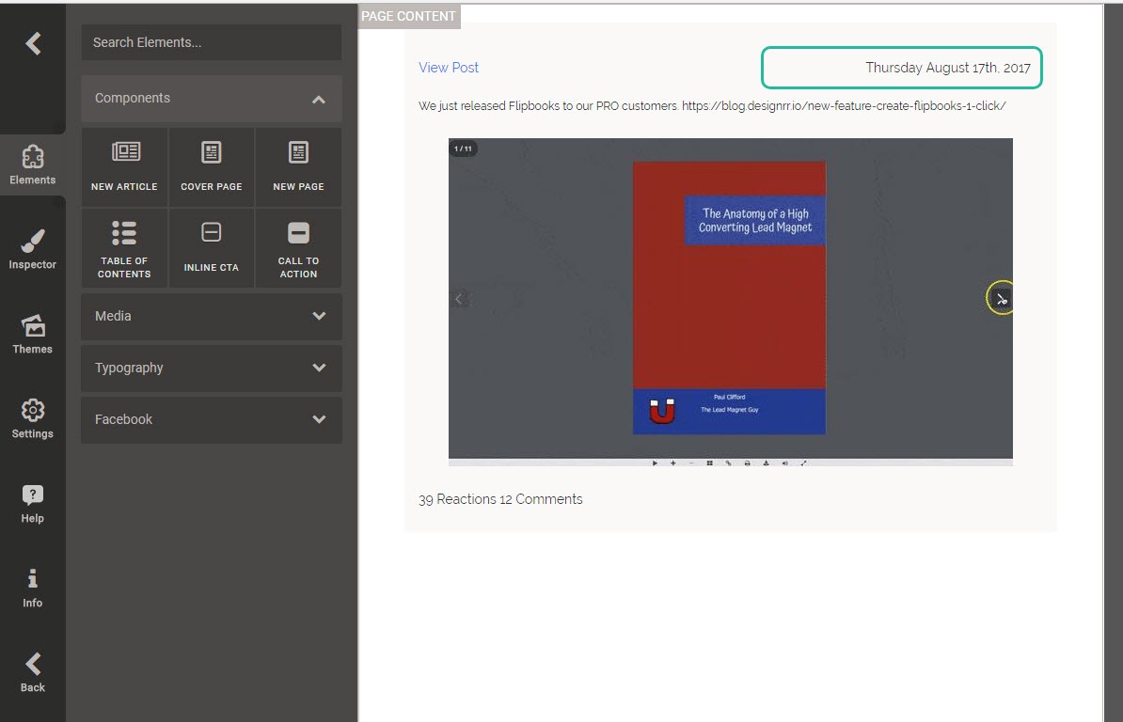Add a New Article component
The width and height of the screenshot is (1123, 722).
coord(124,167)
